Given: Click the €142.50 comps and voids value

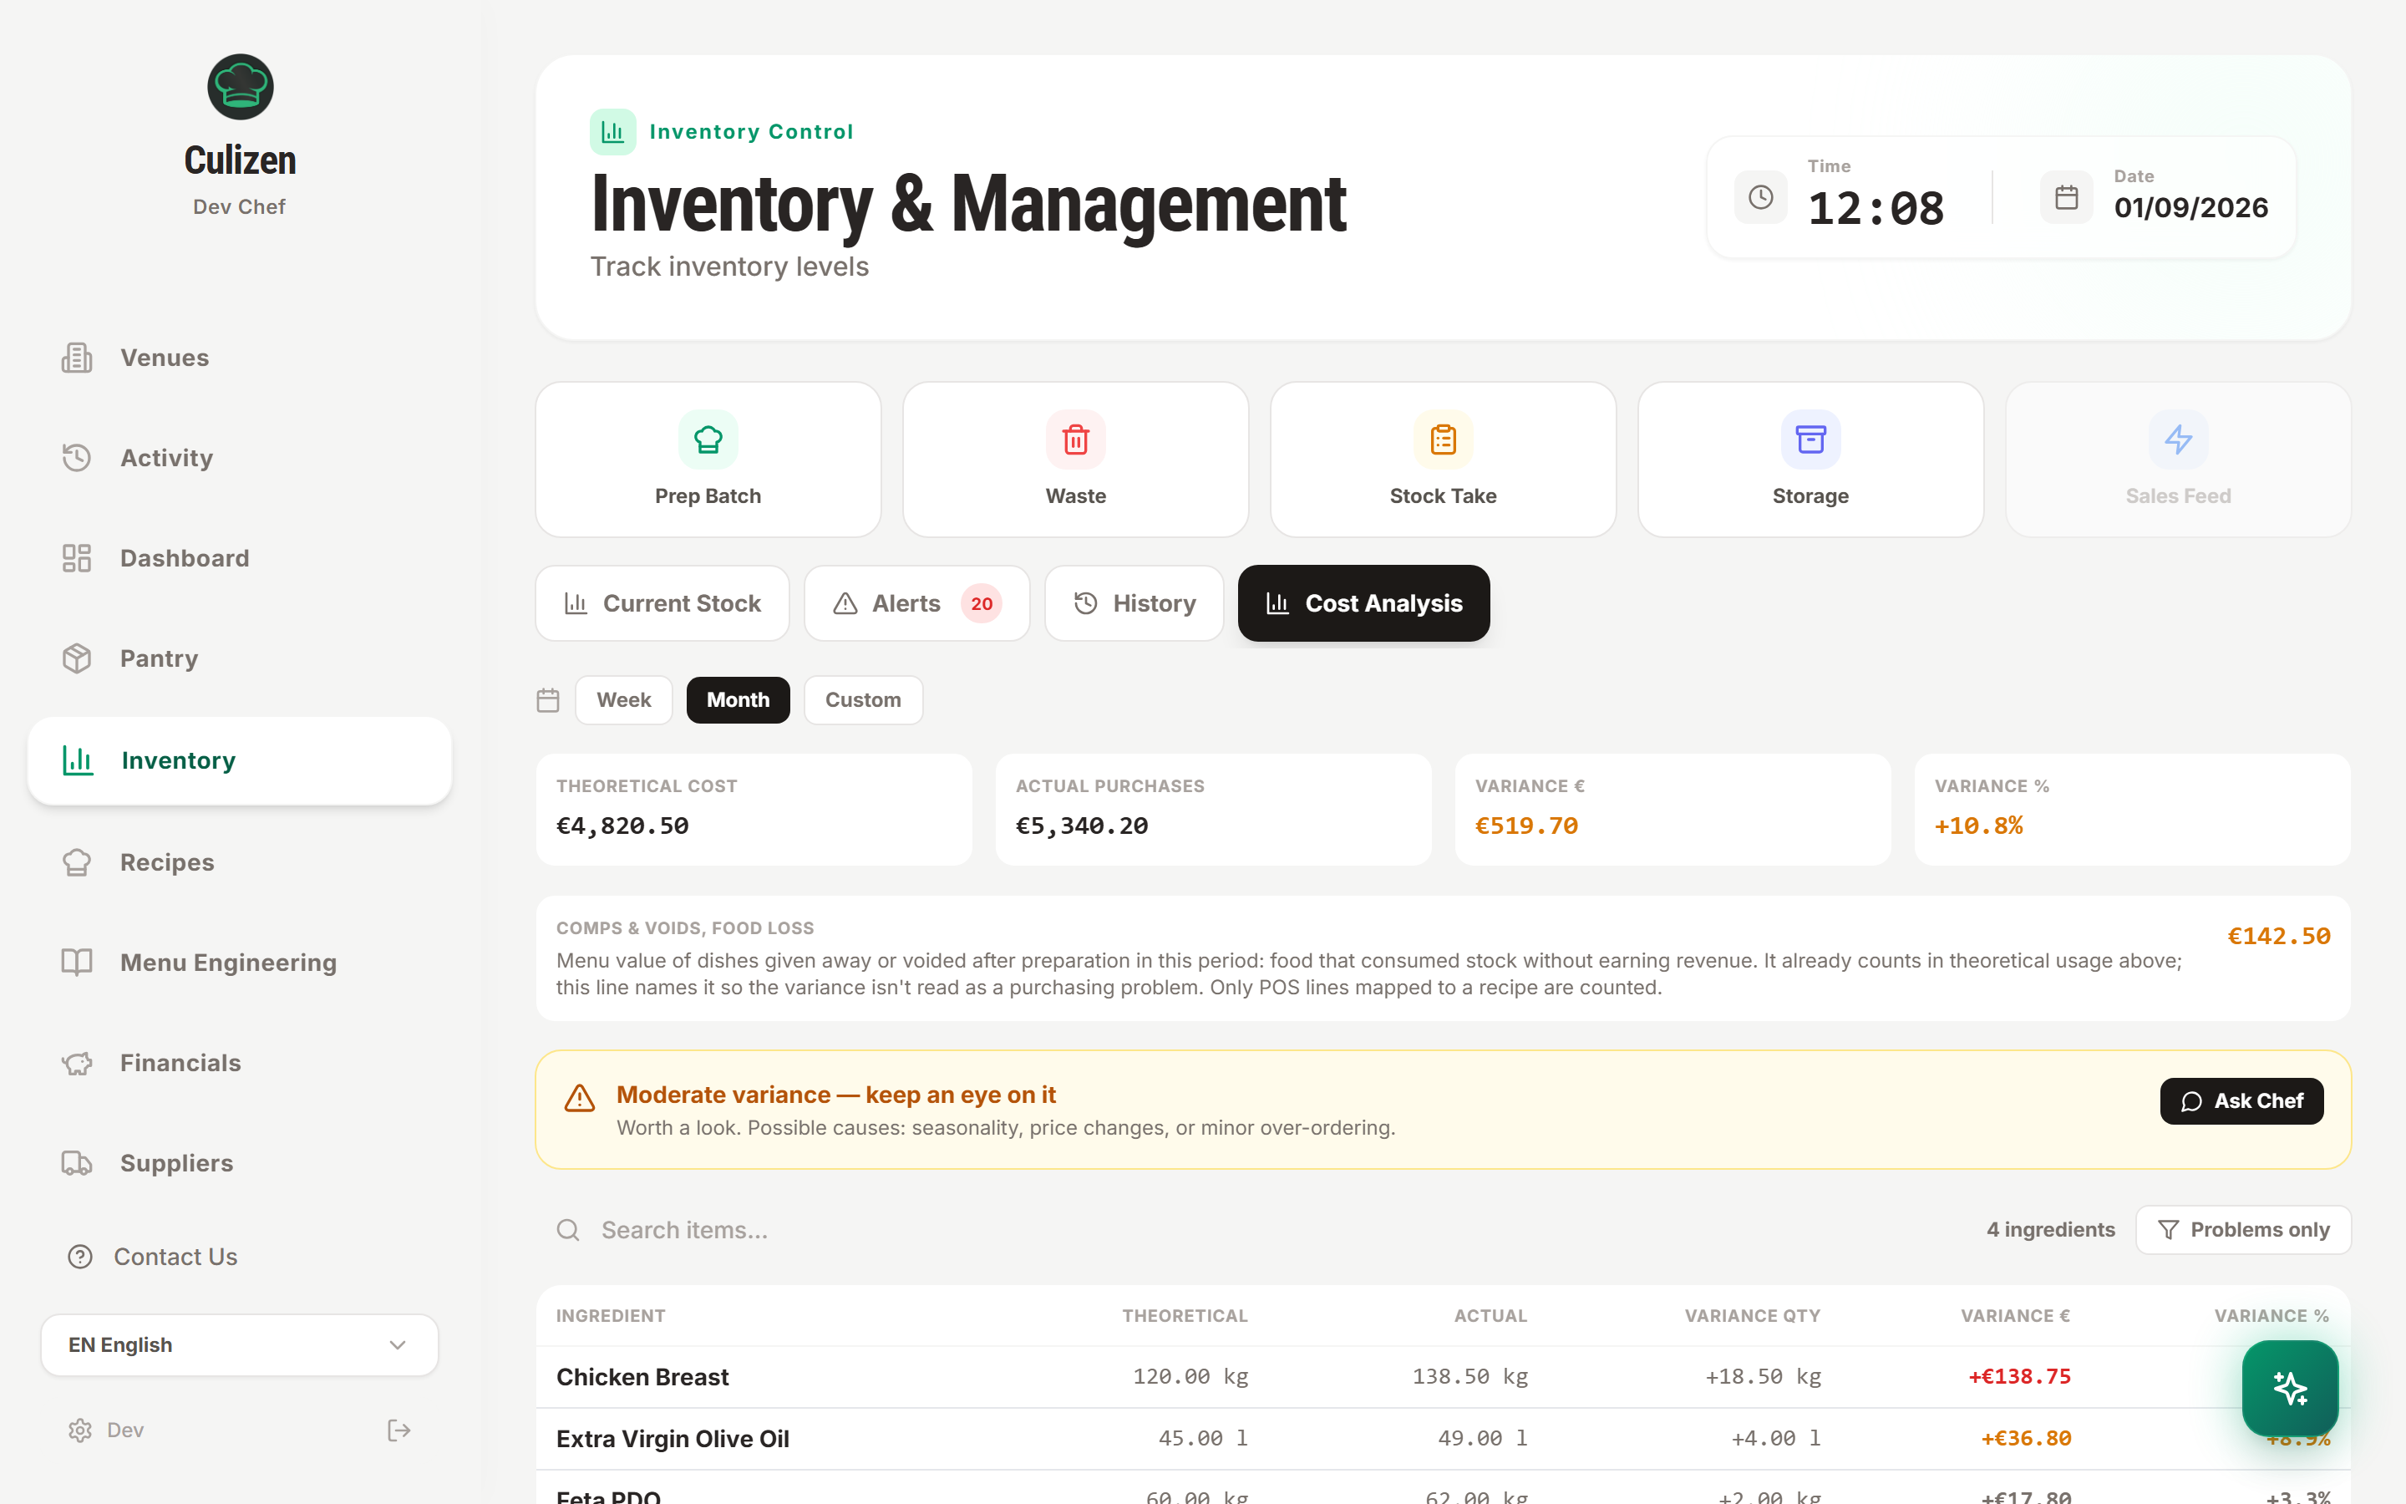Looking at the screenshot, I should [2279, 936].
